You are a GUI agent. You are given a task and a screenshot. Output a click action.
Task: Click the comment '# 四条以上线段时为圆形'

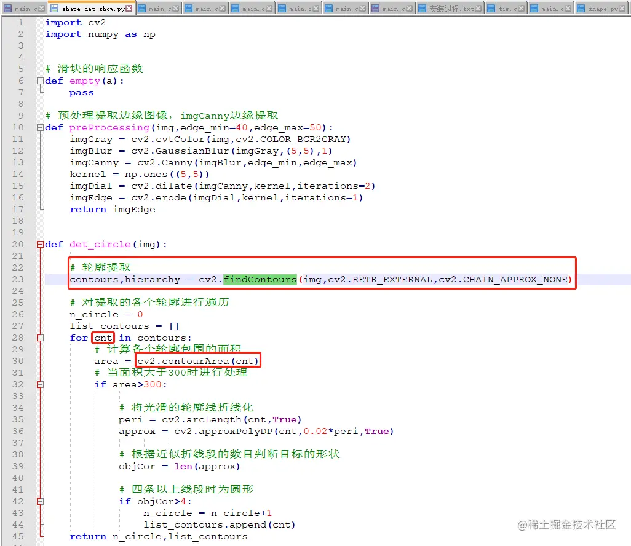[x=186, y=489]
